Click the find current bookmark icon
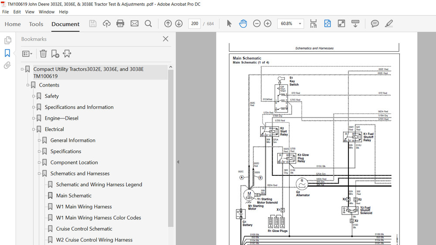Viewport: 436px width, 245px height. [x=67, y=54]
